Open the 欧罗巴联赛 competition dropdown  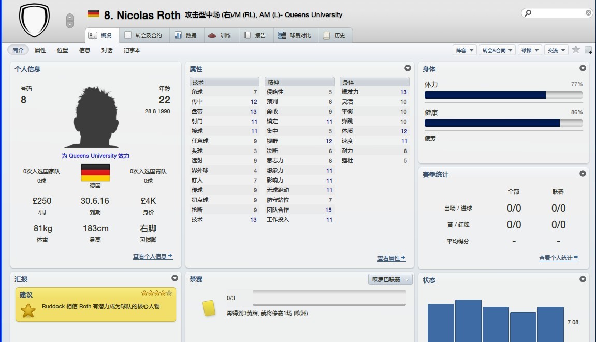click(x=390, y=279)
